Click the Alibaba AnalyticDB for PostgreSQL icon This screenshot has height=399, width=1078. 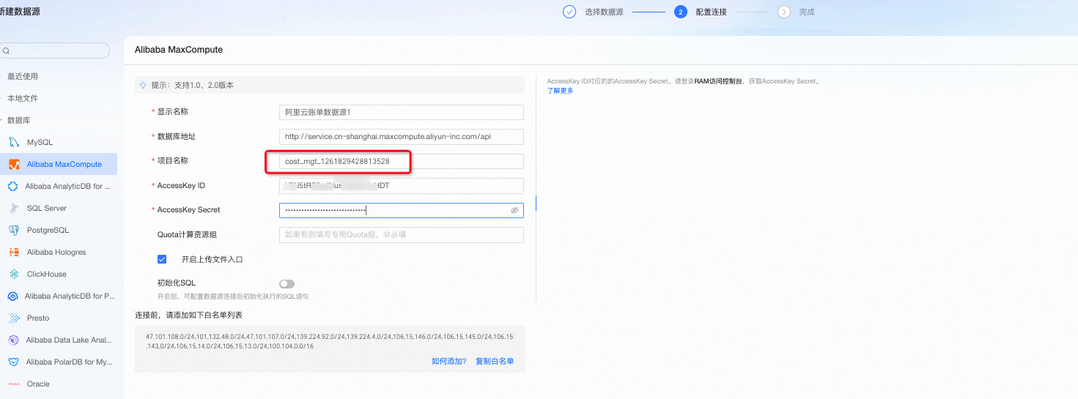coord(12,296)
